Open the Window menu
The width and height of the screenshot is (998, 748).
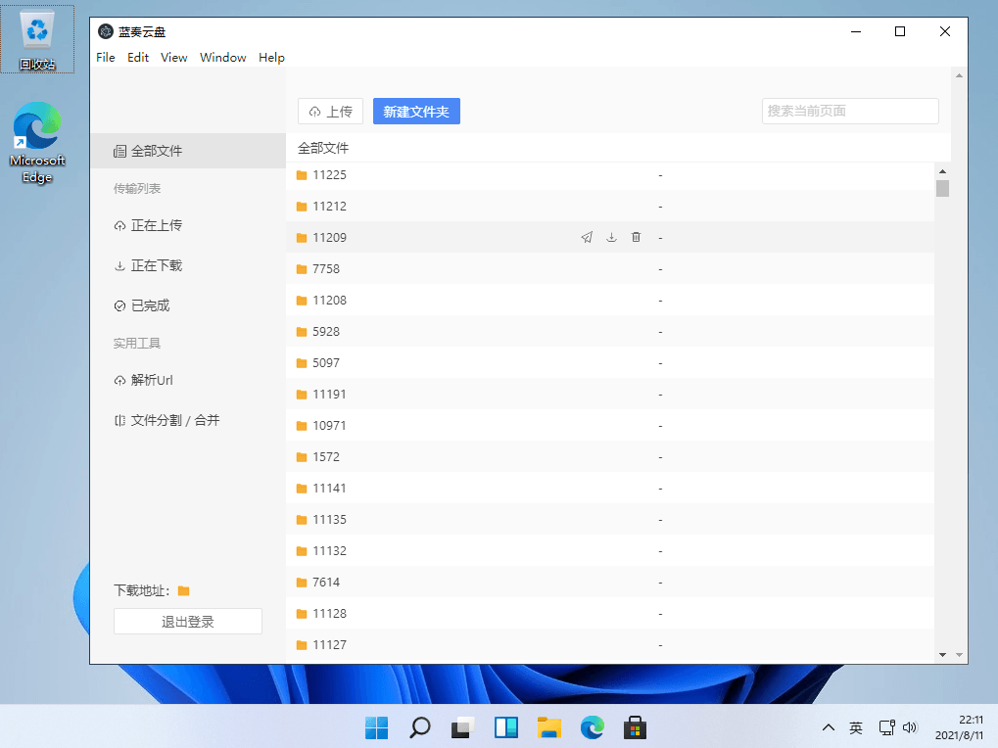(222, 57)
